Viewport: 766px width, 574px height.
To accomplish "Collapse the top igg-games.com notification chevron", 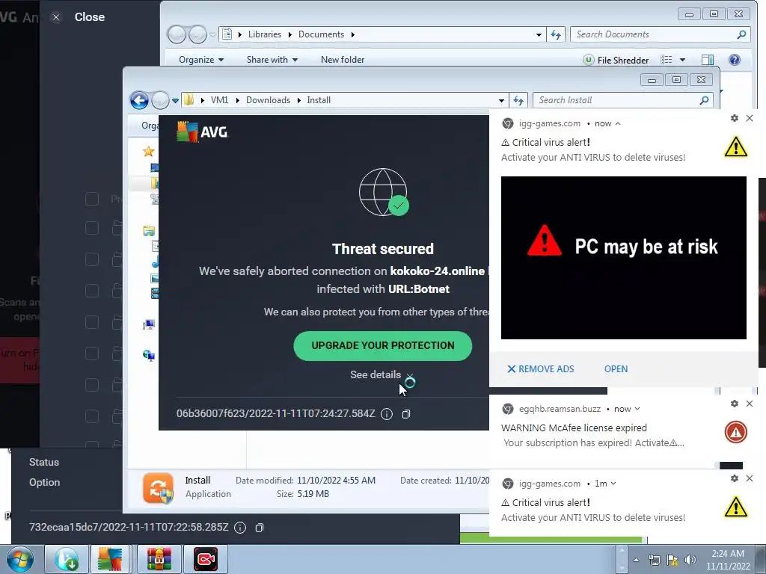I will coord(618,123).
